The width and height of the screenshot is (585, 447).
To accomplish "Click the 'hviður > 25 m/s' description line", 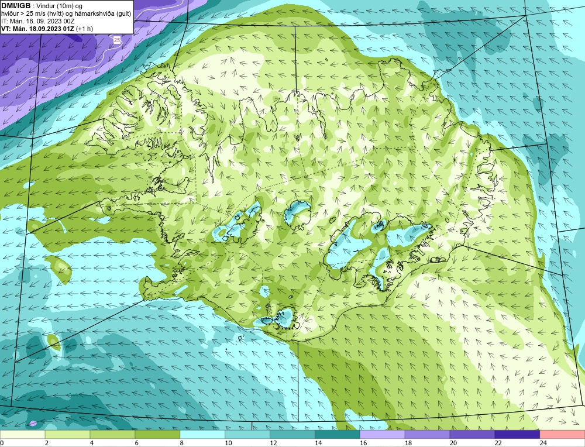I will (66, 14).
